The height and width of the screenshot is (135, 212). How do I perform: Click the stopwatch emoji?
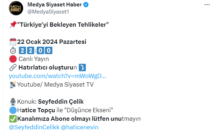(13, 51)
